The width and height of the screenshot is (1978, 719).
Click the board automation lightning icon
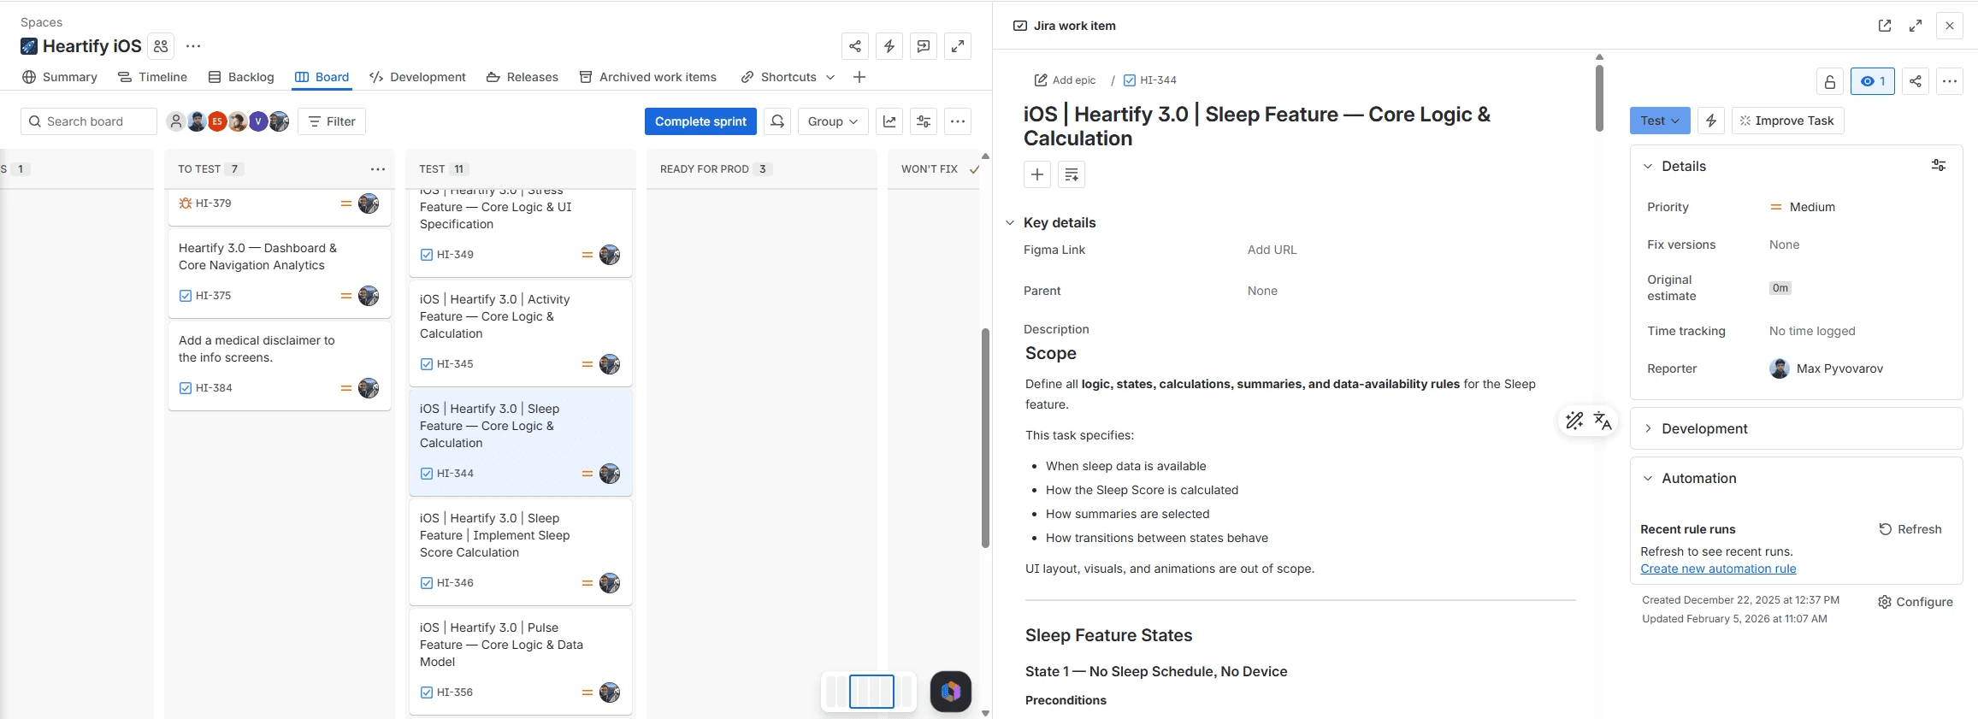point(889,46)
